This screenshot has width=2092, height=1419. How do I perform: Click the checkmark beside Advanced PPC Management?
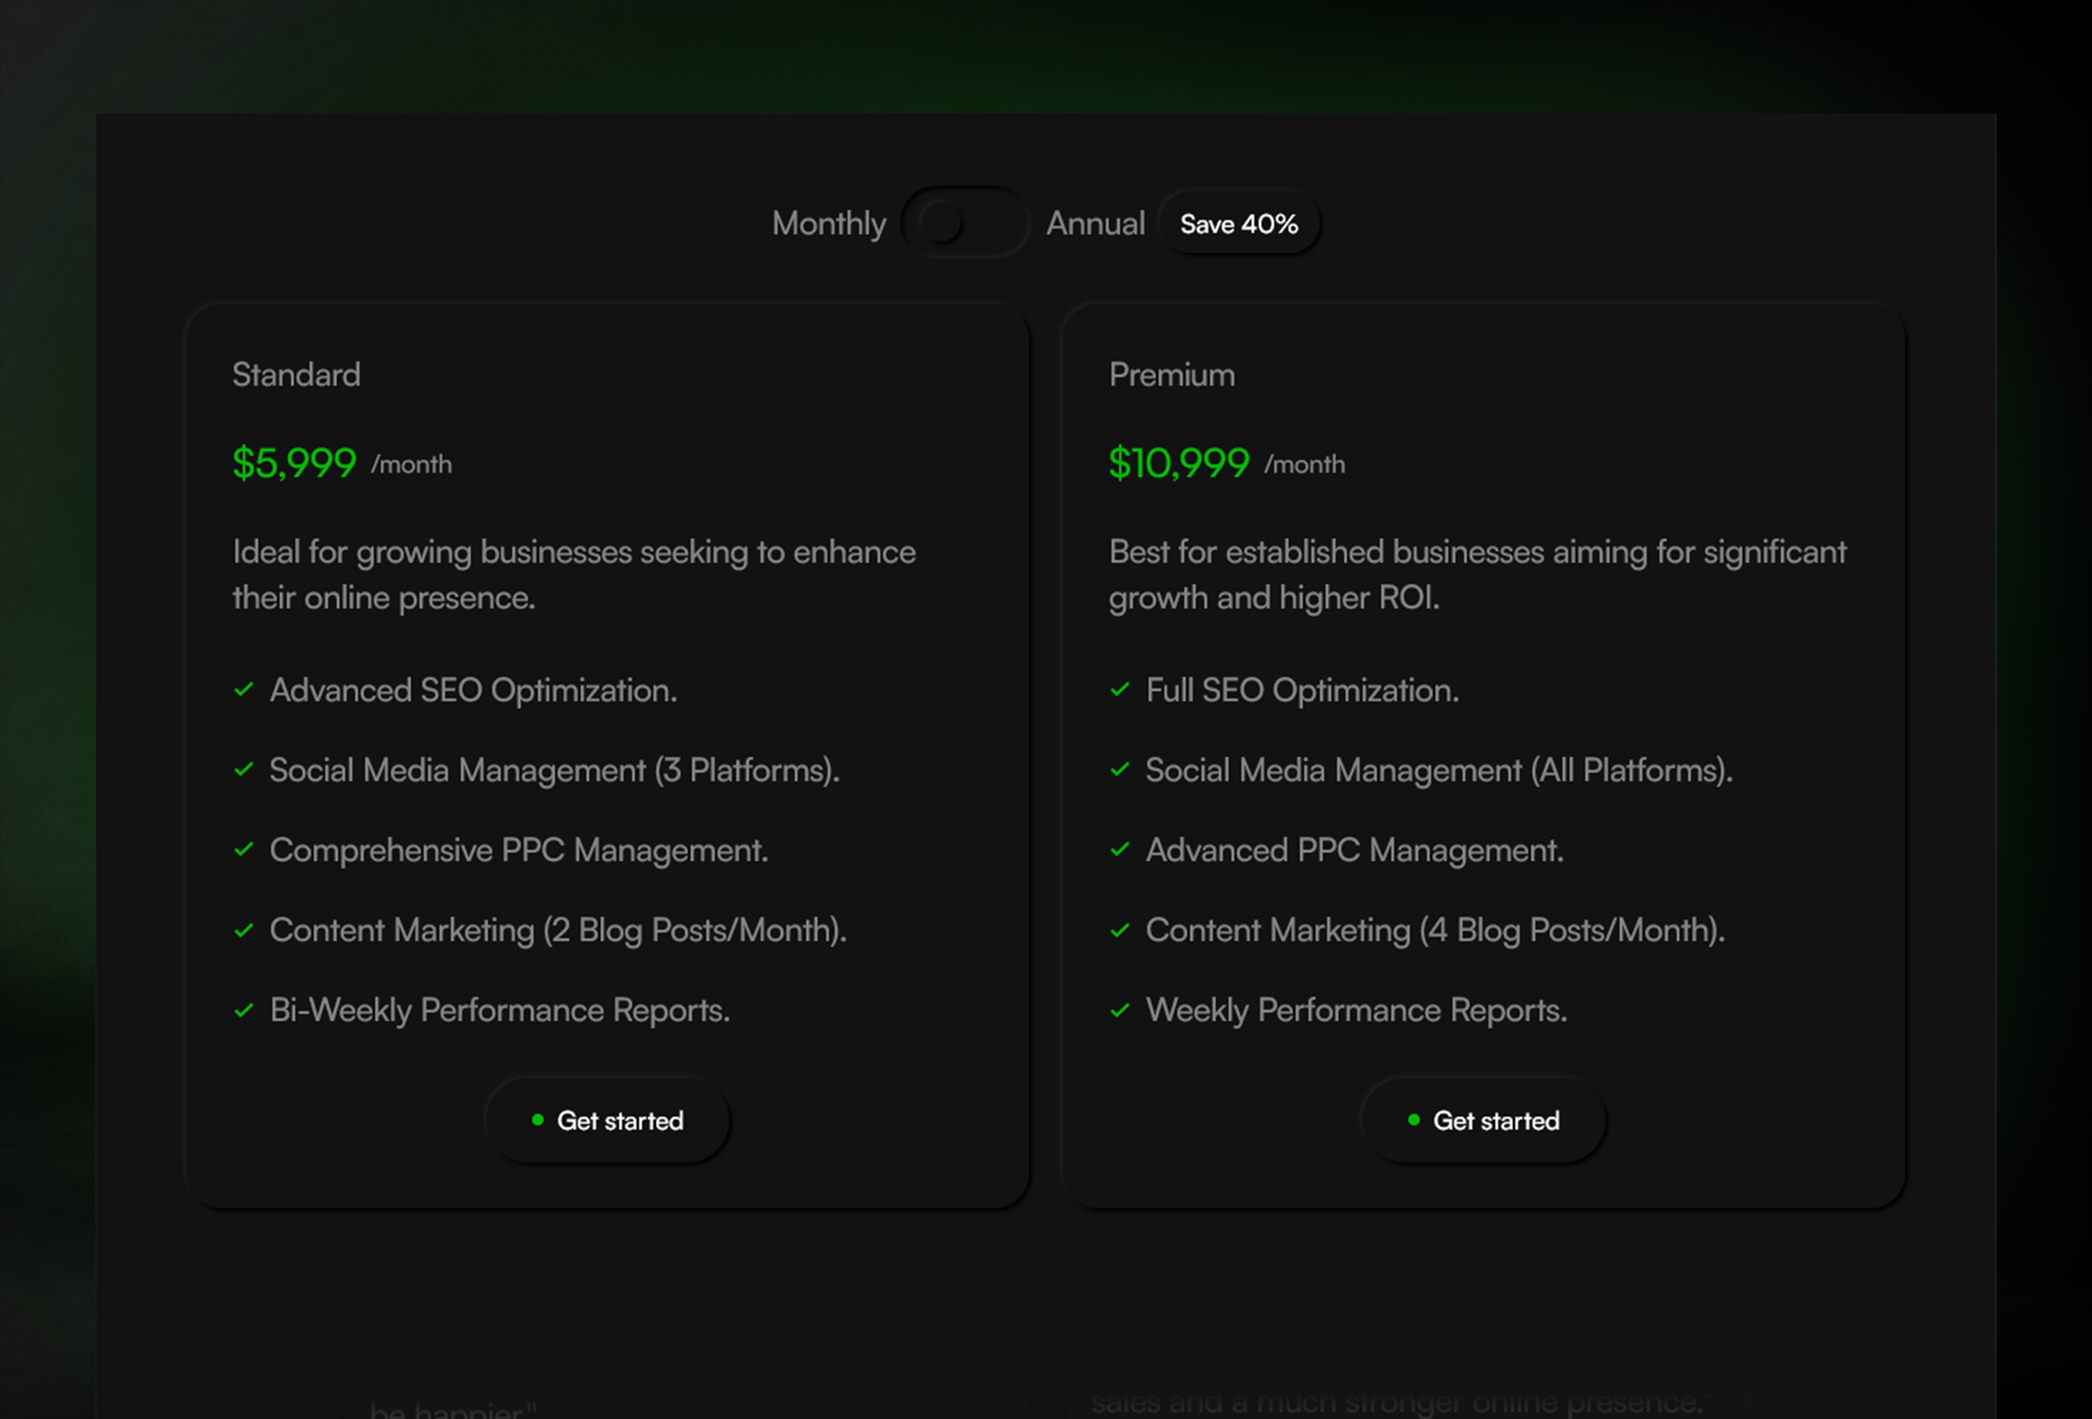(1120, 850)
